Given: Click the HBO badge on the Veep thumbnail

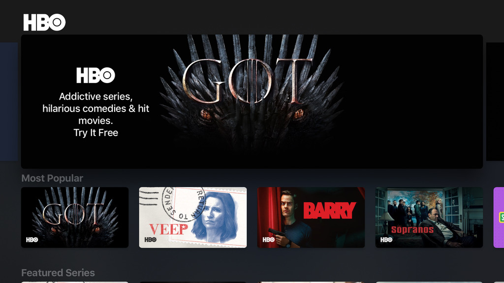Looking at the screenshot, I should coord(150,240).
